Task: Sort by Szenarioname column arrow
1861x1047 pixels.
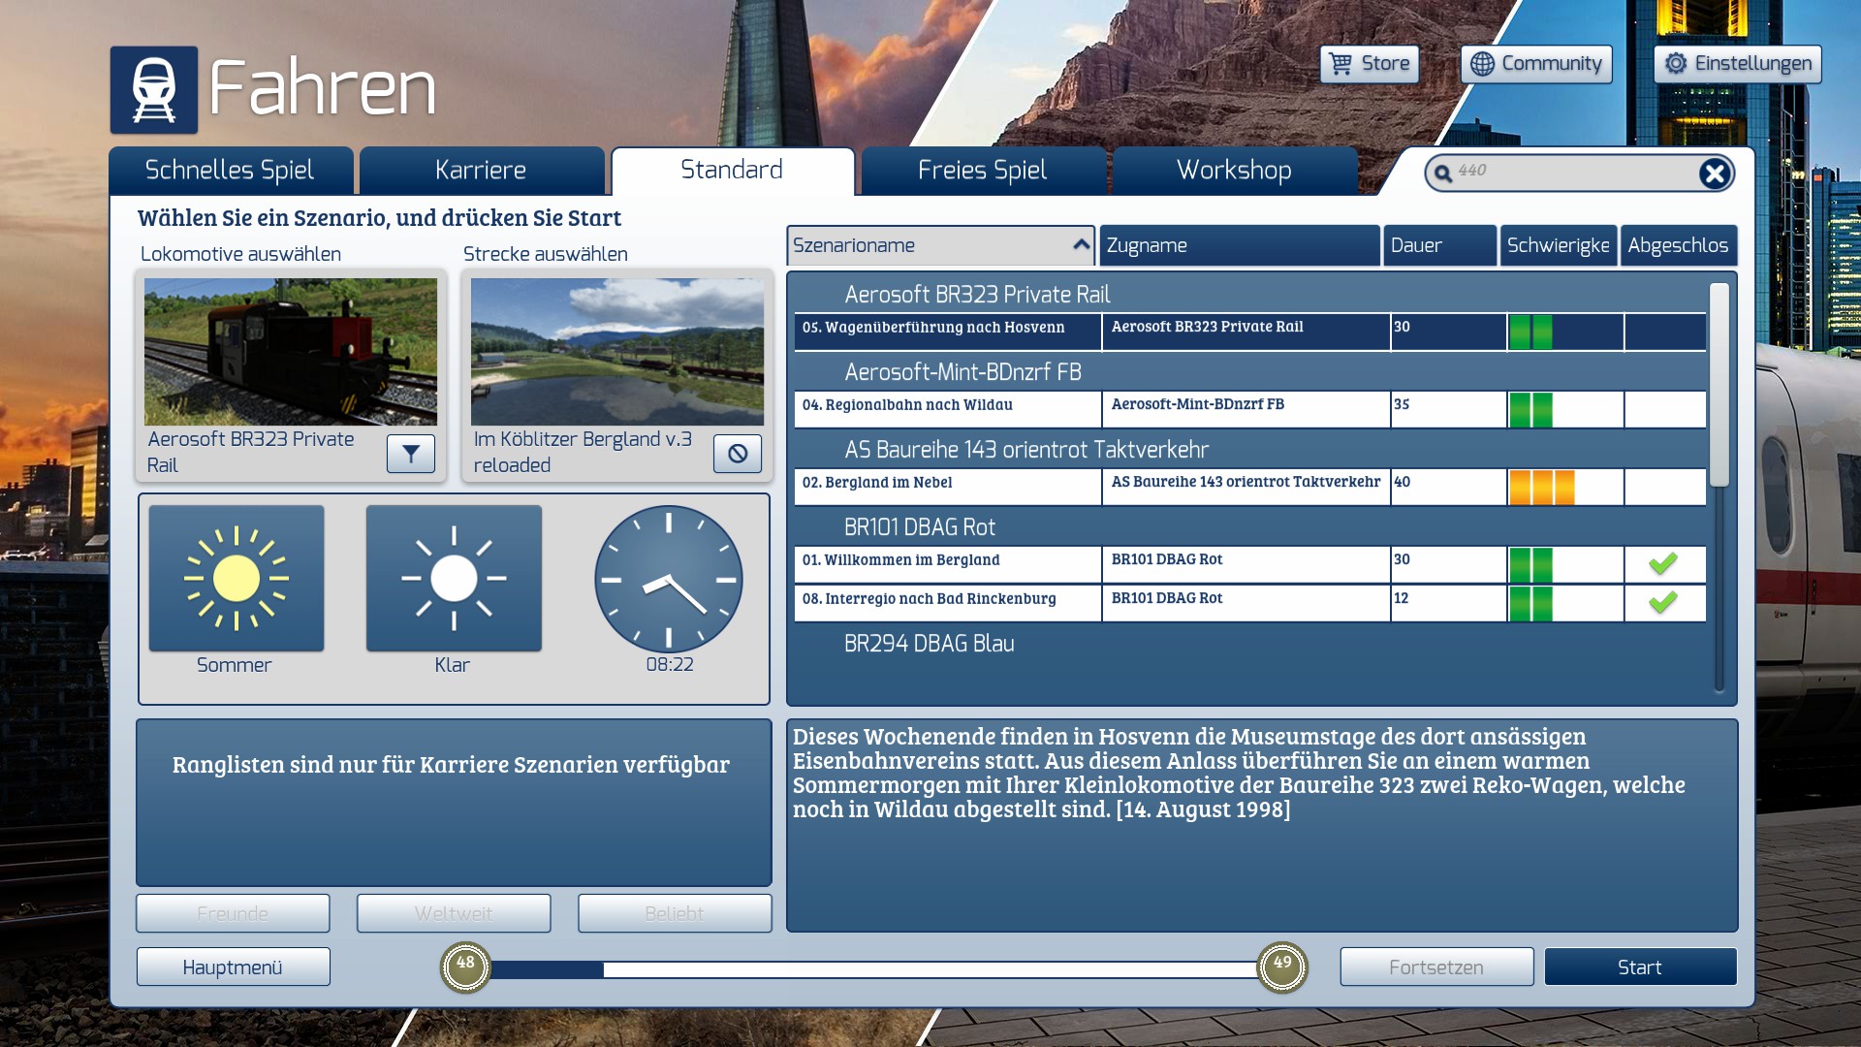Action: (1081, 245)
